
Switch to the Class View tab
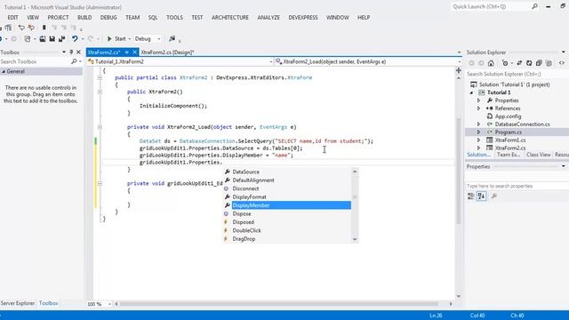(x=539, y=155)
